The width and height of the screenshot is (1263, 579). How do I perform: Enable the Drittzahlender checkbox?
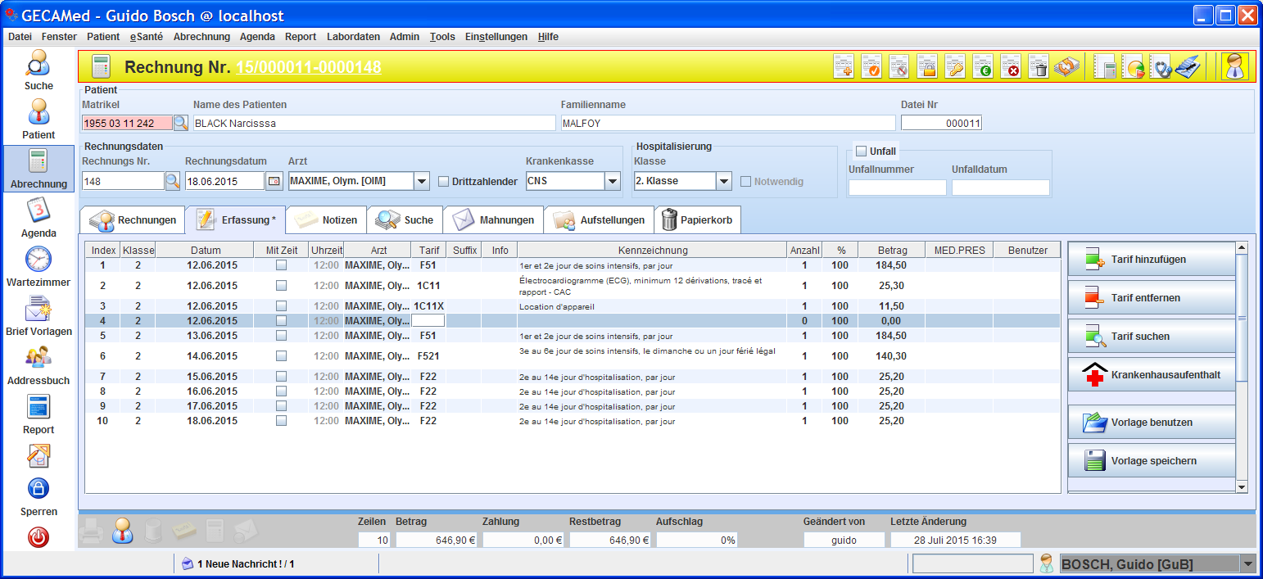coord(444,182)
